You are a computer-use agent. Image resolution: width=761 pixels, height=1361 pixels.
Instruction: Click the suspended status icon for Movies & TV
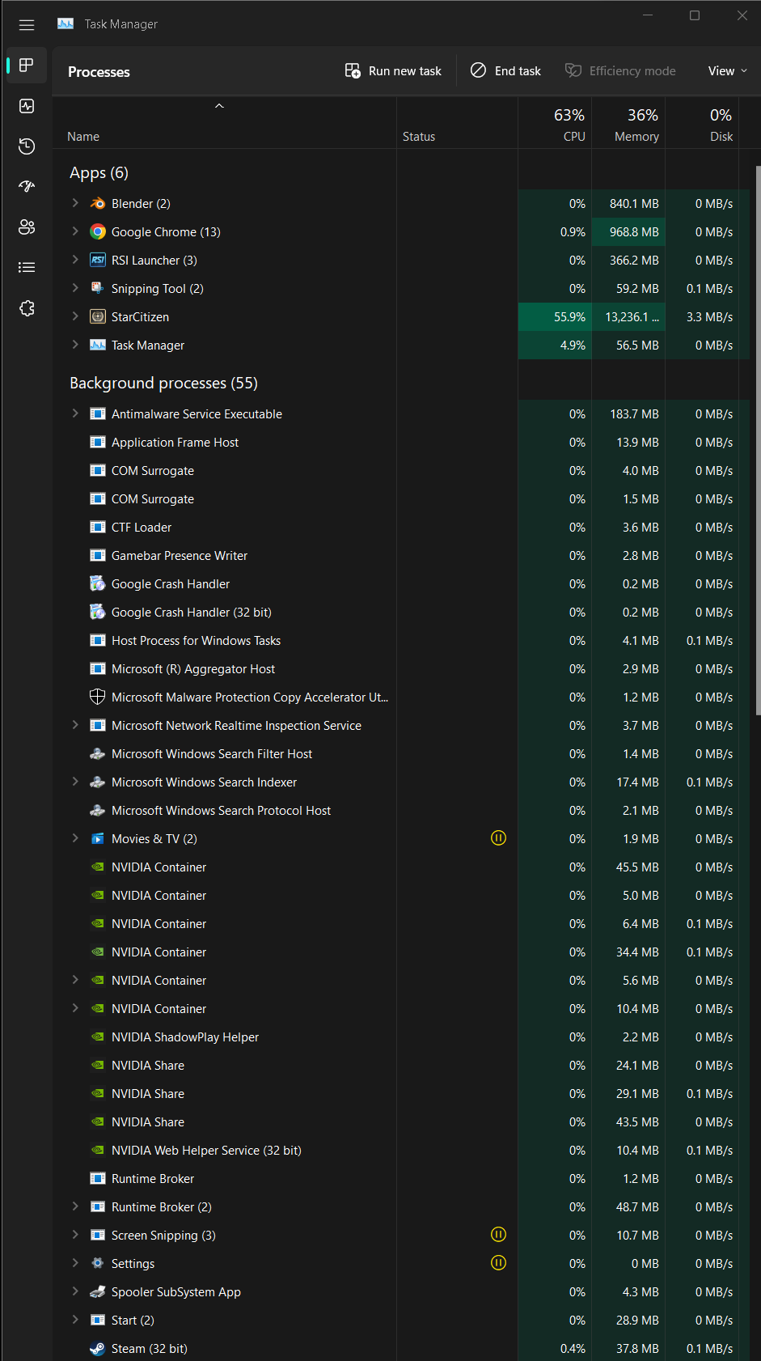point(499,837)
